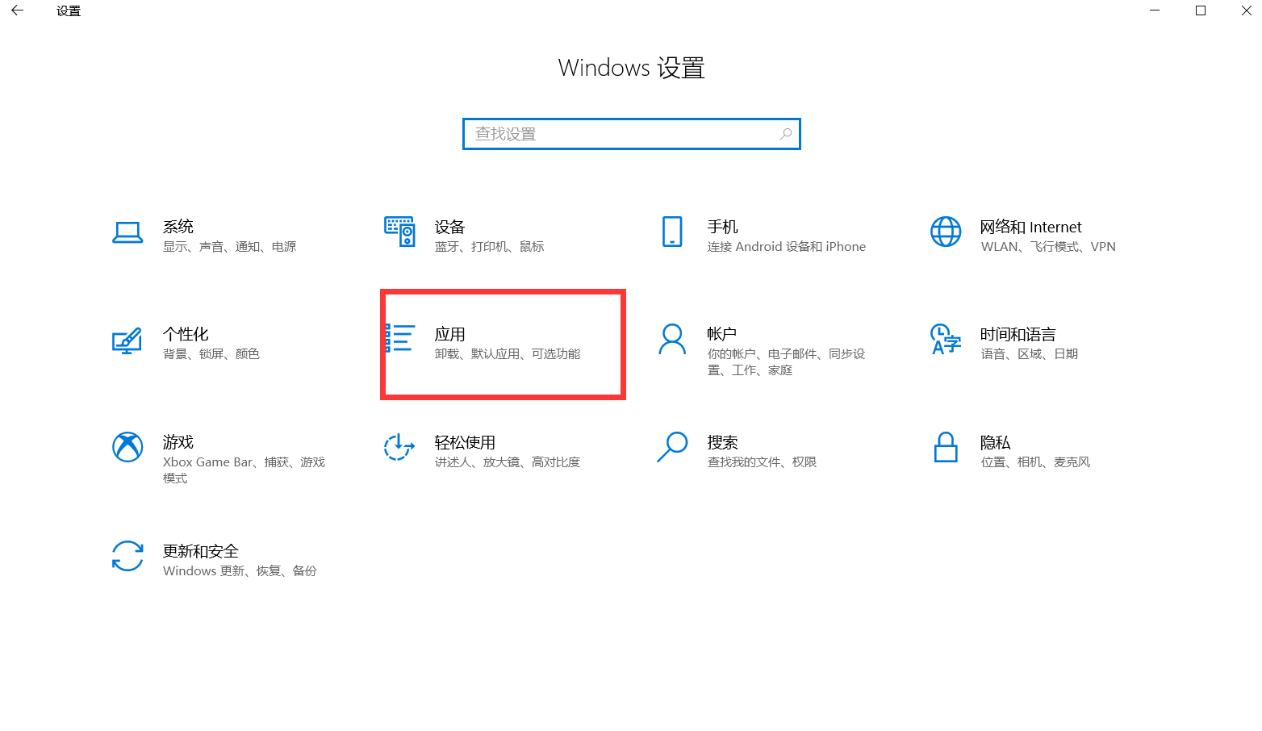Image resolution: width=1262 pixels, height=731 pixels.
Task: Open 手机 settings title
Action: (723, 227)
